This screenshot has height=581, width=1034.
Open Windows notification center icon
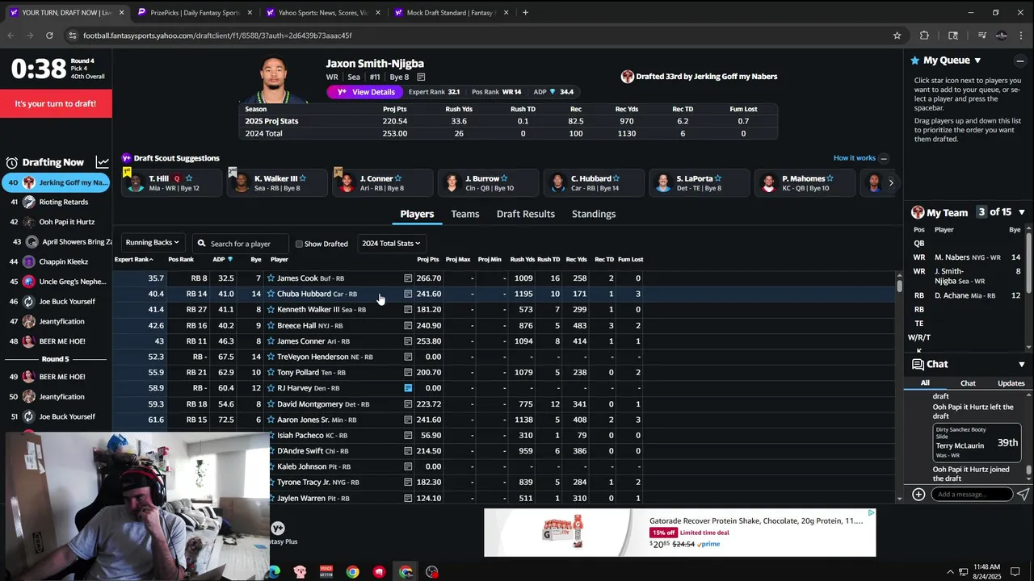[x=1015, y=572]
